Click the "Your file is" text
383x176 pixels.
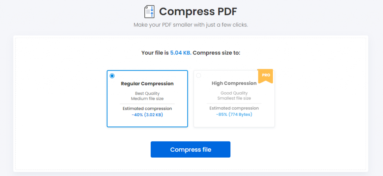(155, 53)
